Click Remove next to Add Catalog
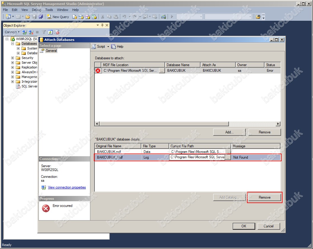Screen dimensions: 313x249 point(264,197)
